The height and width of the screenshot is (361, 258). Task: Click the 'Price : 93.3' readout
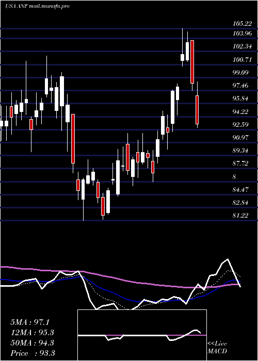click(33, 353)
